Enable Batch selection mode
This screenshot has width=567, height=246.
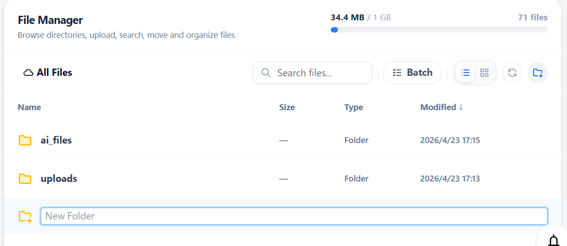(412, 73)
